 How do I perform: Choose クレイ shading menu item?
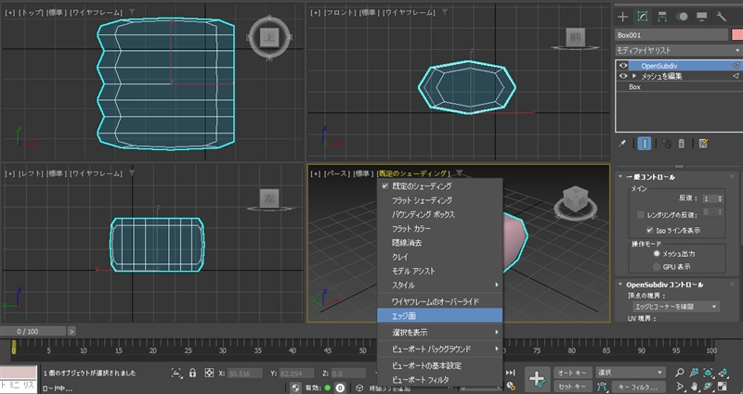pyautogui.click(x=439, y=257)
